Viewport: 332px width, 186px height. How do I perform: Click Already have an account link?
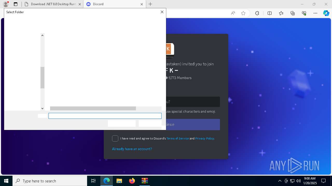(x=132, y=149)
